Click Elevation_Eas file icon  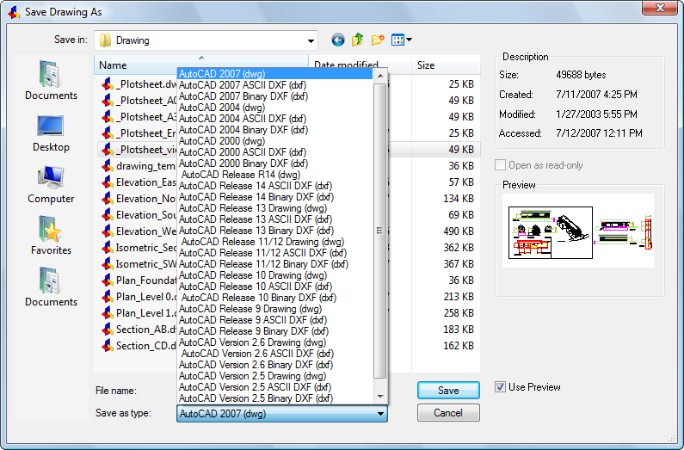pyautogui.click(x=108, y=182)
